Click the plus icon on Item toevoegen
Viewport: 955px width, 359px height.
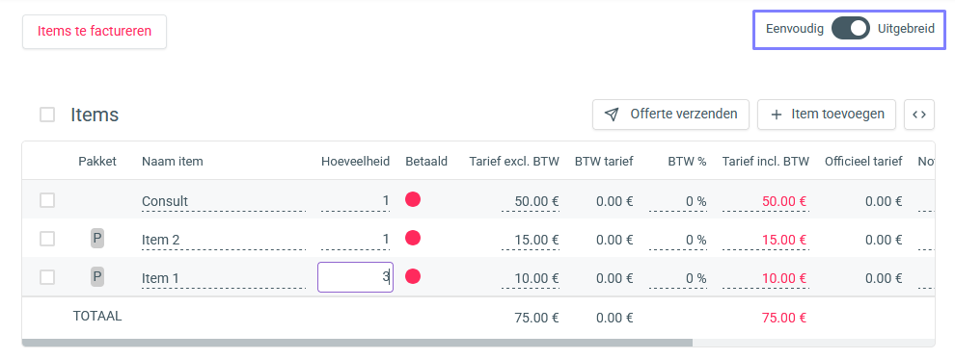click(777, 115)
